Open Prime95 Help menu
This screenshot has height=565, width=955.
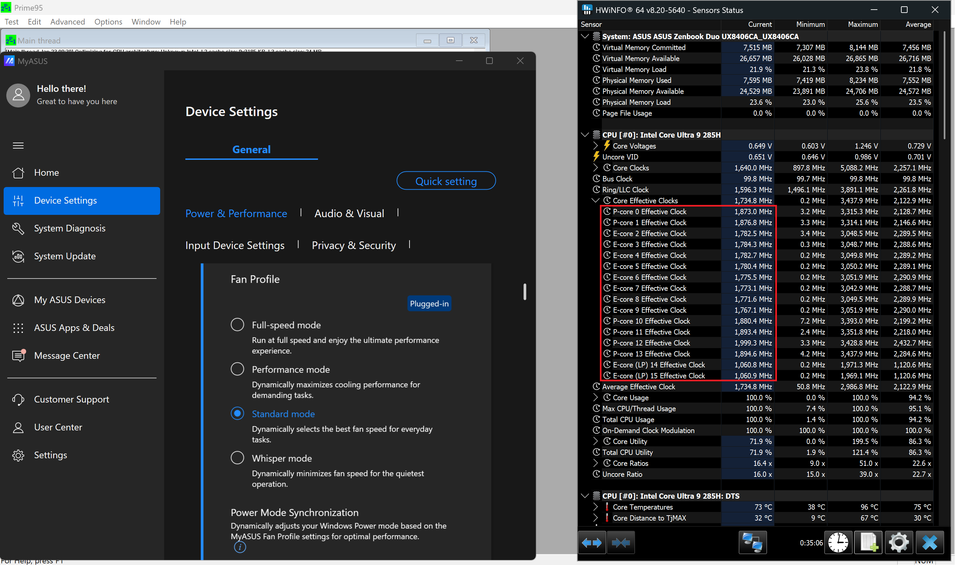pyautogui.click(x=178, y=22)
